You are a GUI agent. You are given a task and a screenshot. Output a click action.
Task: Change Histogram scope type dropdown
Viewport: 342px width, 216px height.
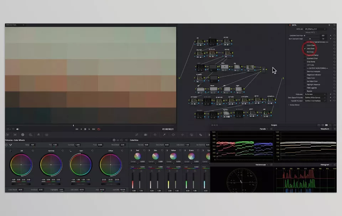point(326,165)
